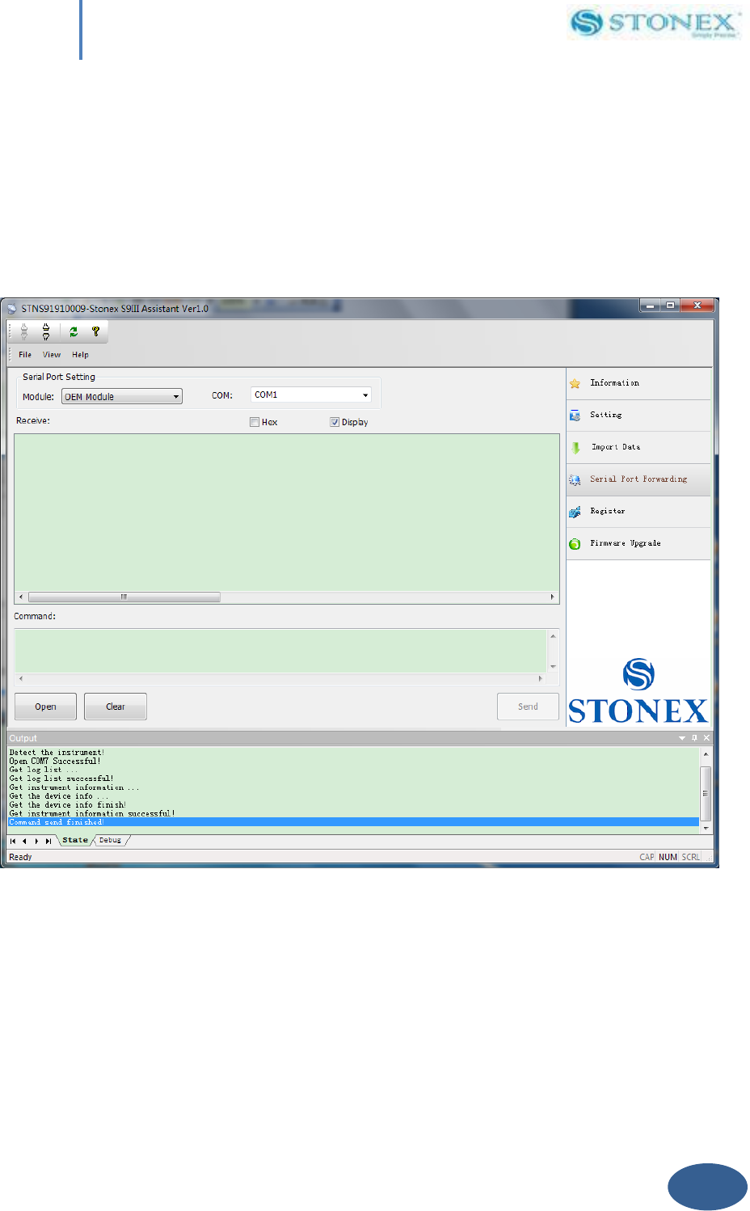
Task: Click the Serial Port Forwarding gear icon
Action: tap(575, 479)
